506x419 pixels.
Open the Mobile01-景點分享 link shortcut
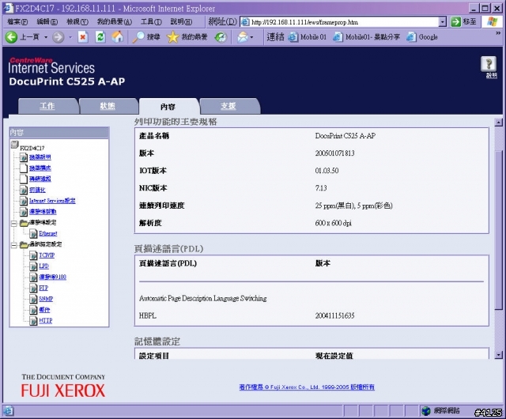[x=366, y=37]
